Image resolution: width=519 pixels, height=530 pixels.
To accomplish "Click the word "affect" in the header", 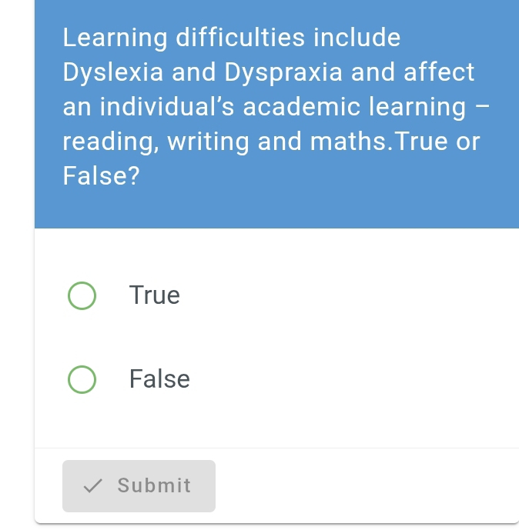I will [439, 72].
